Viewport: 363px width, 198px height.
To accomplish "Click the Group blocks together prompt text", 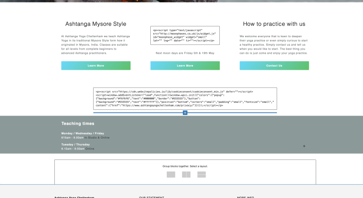I will [185, 166].
